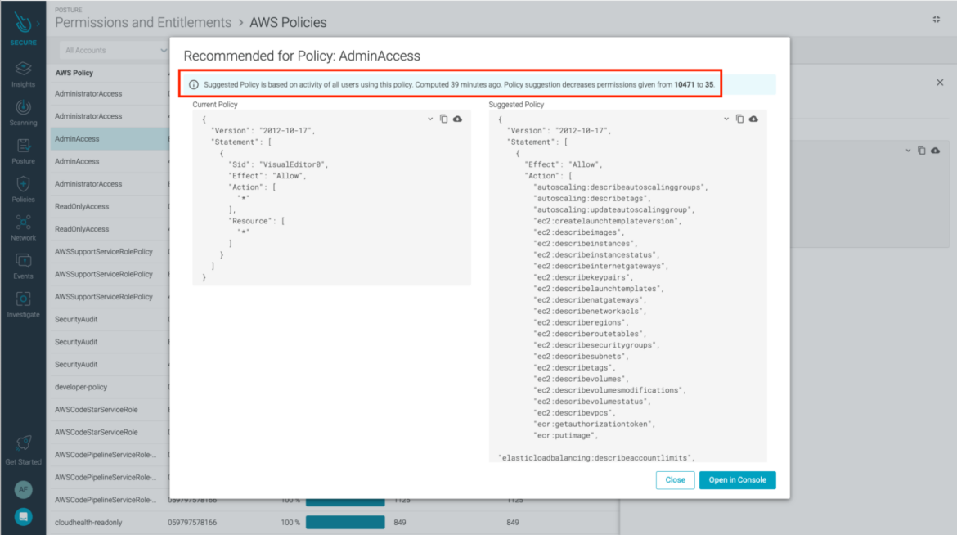The image size is (957, 535).
Task: Copy the Current Policy JSON
Action: point(443,119)
